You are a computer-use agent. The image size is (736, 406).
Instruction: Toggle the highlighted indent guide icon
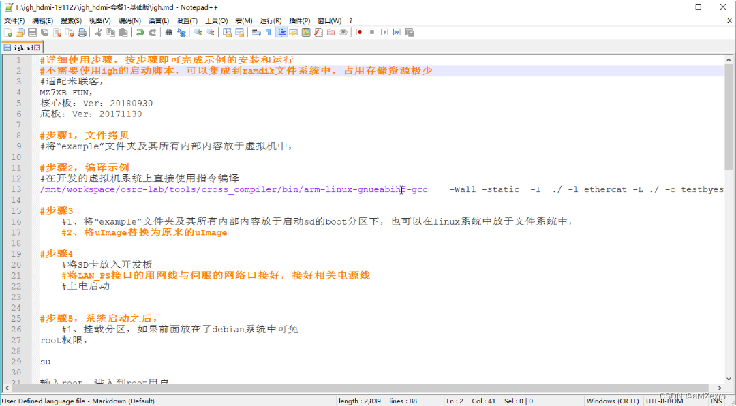281,33
